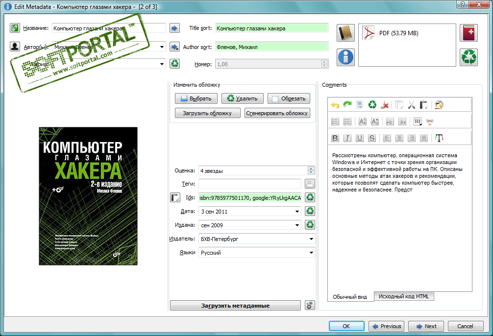Decrease indent in comments editor

(x=402, y=121)
